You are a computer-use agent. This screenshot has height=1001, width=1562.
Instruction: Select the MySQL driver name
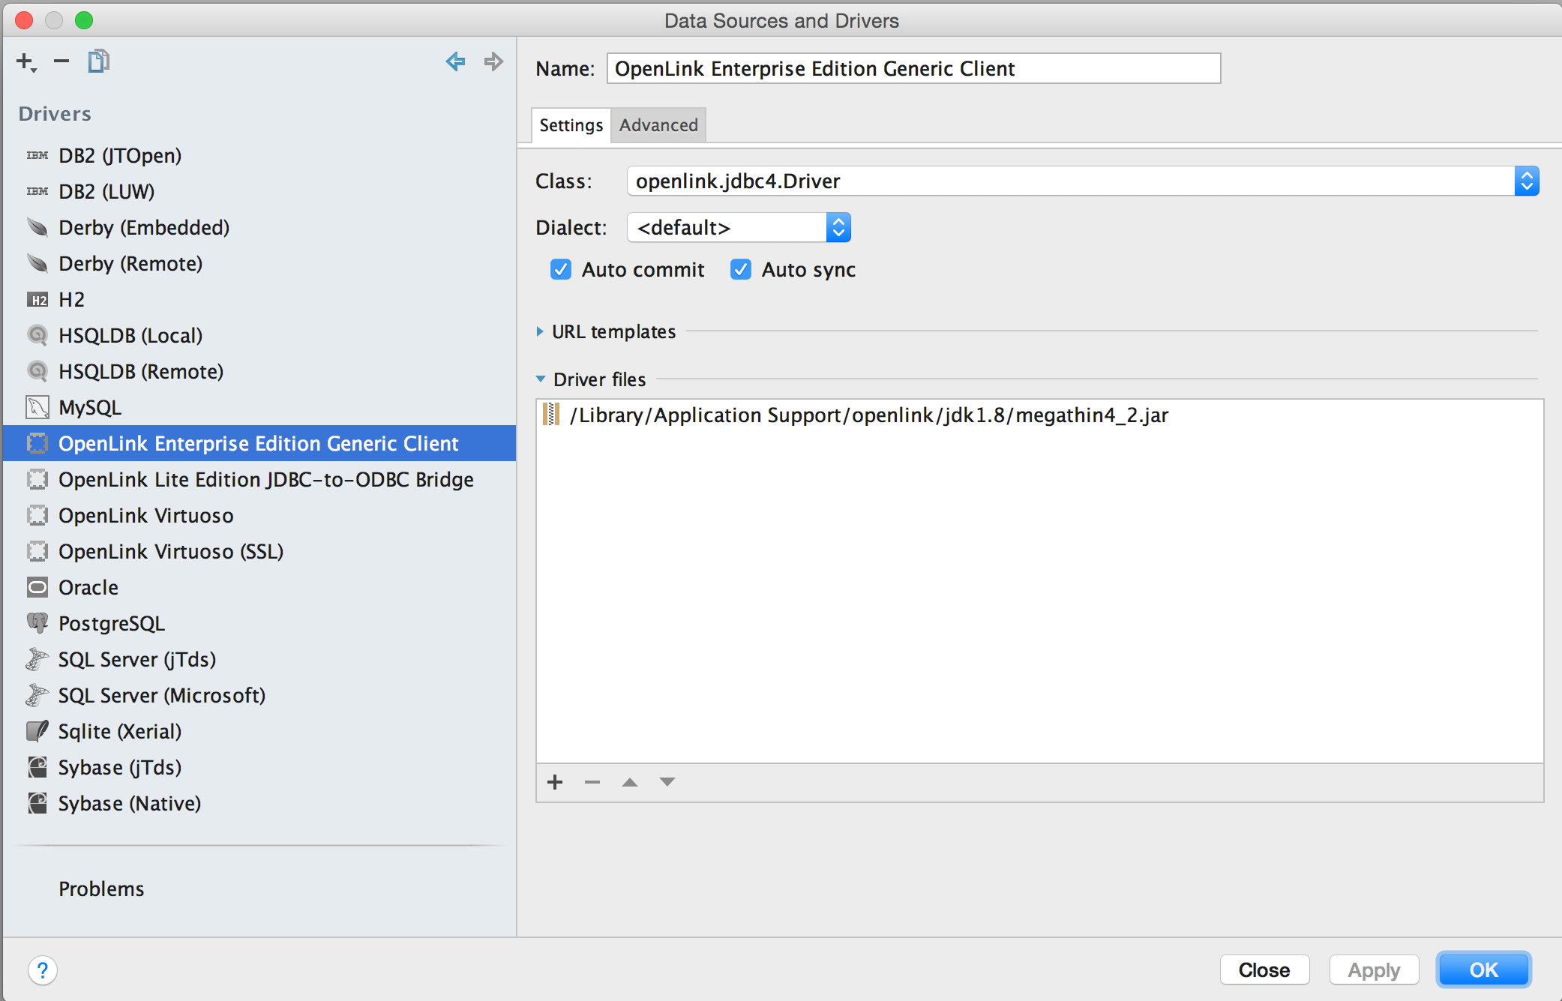(90, 407)
